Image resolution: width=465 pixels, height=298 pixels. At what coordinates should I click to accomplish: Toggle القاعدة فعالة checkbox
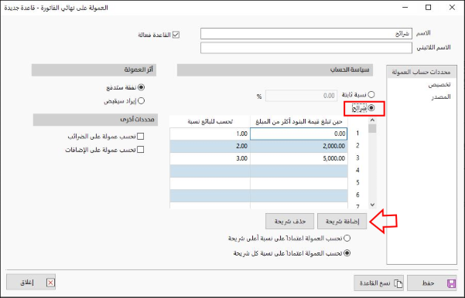(176, 35)
